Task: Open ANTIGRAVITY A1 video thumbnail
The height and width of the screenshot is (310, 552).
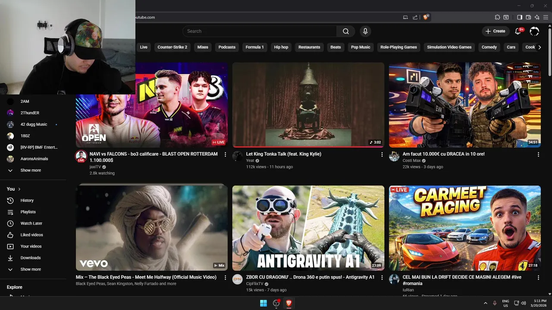Action: pyautogui.click(x=308, y=228)
